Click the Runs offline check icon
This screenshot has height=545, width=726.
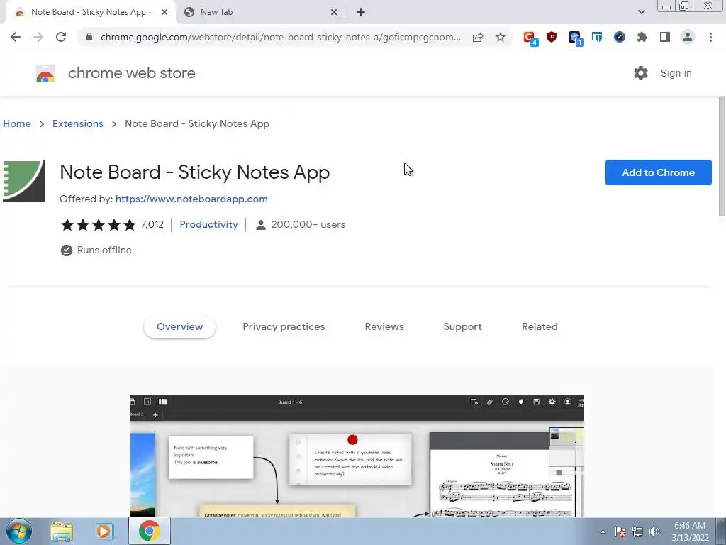pyautogui.click(x=67, y=251)
